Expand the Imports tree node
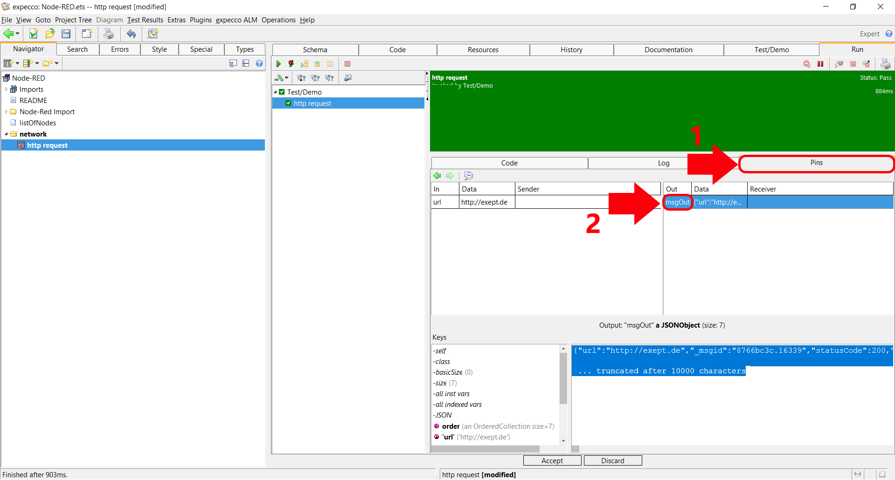895x480 pixels. (6, 89)
